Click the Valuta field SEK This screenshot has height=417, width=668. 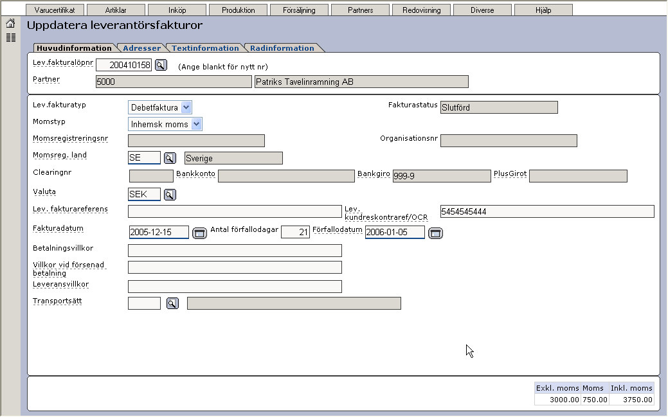(x=145, y=194)
